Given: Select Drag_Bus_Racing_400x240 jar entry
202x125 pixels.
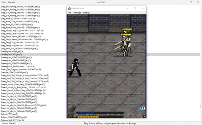Looking at the screenshot, I should tap(20, 10).
